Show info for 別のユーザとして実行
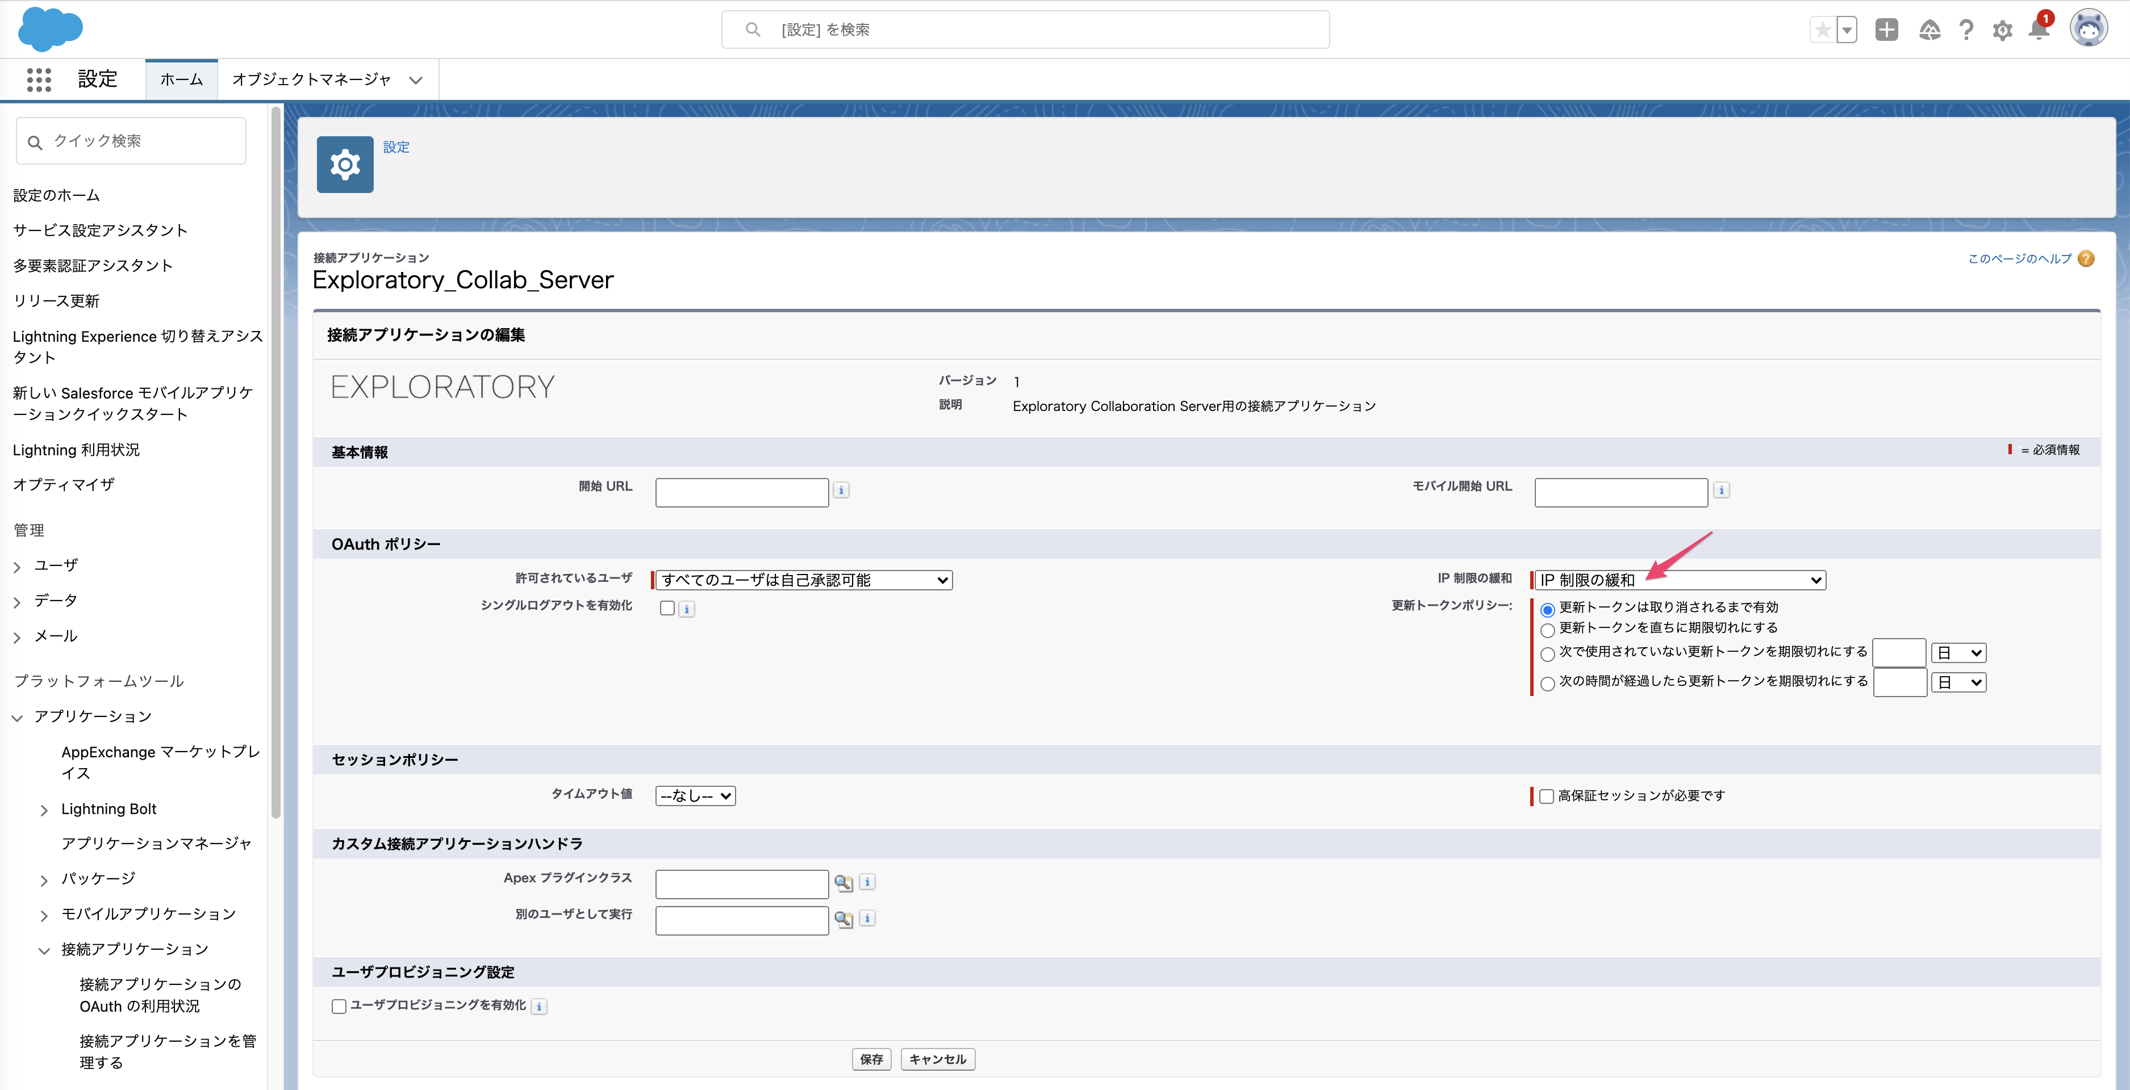 [867, 918]
